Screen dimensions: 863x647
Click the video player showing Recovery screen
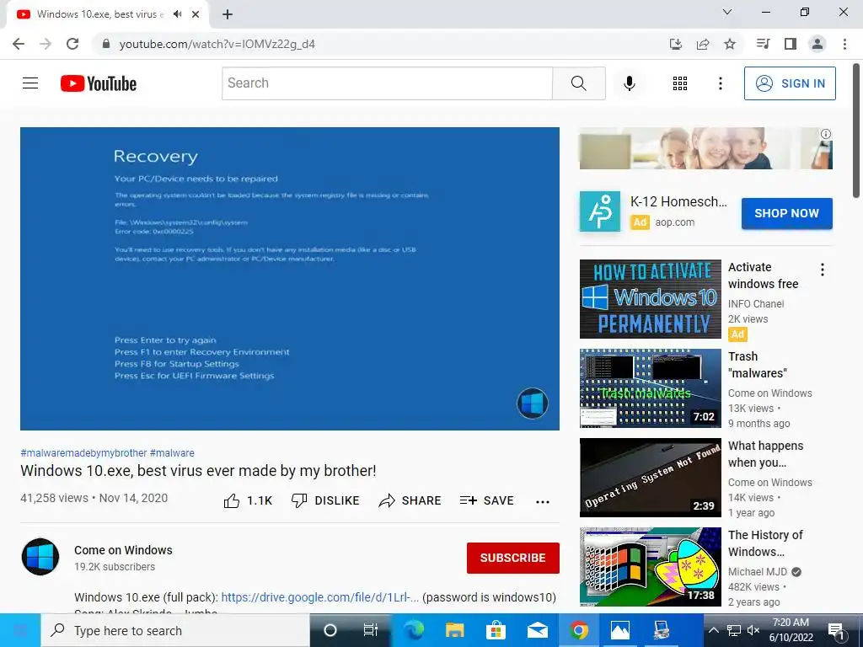point(290,278)
